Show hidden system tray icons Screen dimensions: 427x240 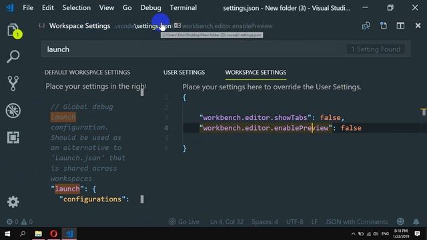click(353, 234)
